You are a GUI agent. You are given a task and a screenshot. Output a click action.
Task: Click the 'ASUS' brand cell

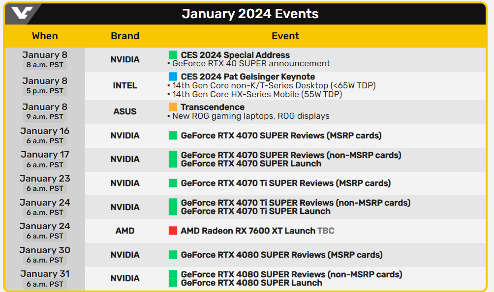pyautogui.click(x=125, y=111)
